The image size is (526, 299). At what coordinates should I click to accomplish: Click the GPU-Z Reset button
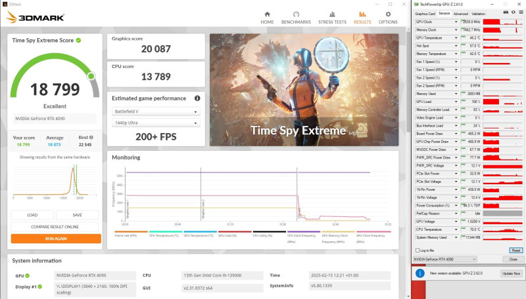click(x=515, y=250)
